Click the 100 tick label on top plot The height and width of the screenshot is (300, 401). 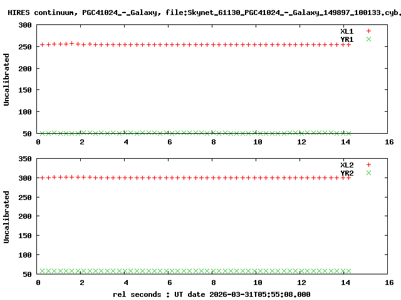pyautogui.click(x=25, y=112)
